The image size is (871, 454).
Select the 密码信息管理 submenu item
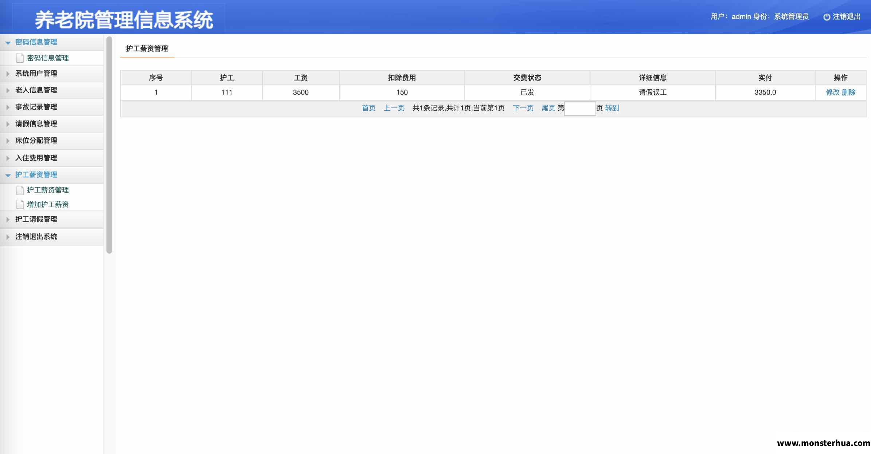pos(48,58)
